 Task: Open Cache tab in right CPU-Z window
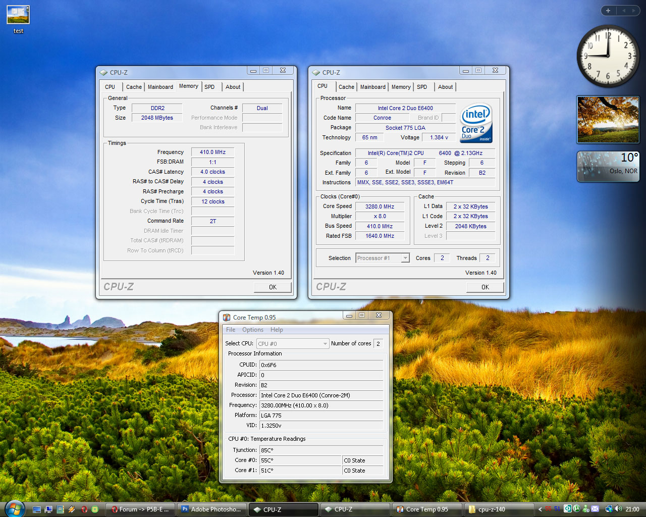click(346, 87)
